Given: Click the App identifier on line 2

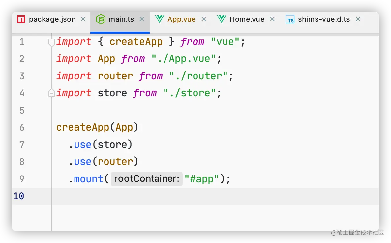Looking at the screenshot, I should click(106, 59).
